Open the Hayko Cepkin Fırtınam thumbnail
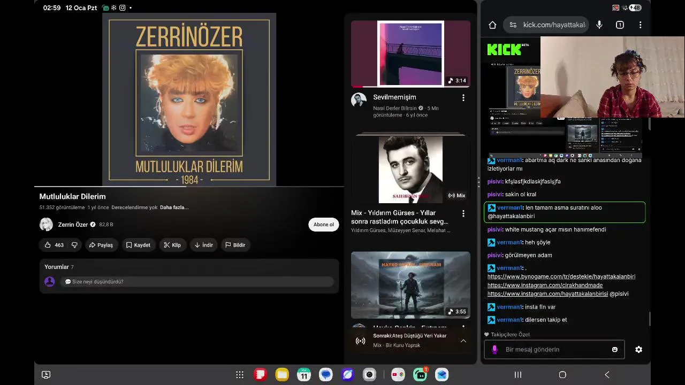 click(x=410, y=285)
